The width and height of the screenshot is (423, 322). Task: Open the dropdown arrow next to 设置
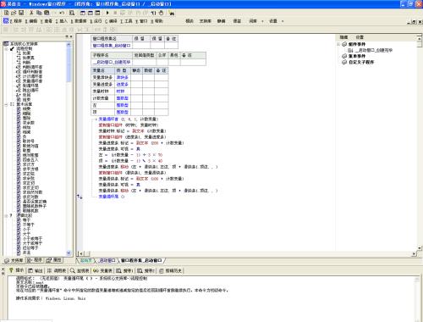point(283,21)
